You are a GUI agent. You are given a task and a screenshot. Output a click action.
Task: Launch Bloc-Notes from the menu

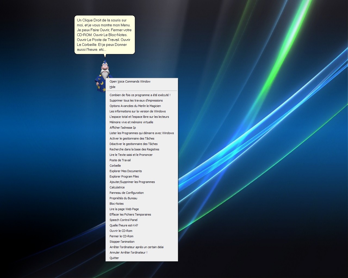point(142,204)
